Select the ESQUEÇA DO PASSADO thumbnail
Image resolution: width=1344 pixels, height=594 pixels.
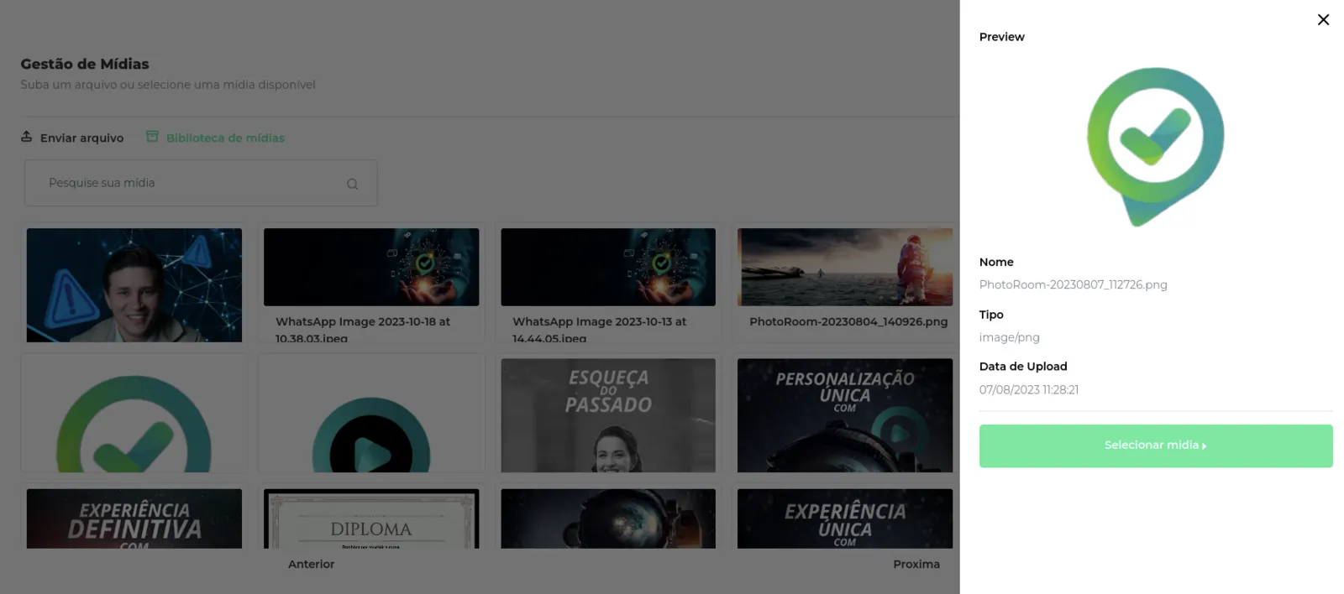tap(608, 415)
